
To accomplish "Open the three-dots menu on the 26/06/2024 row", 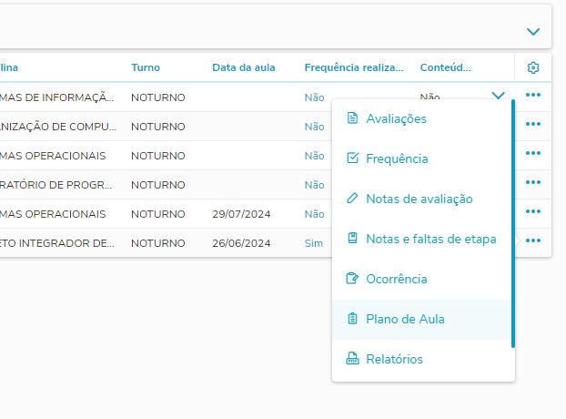I will point(533,242).
